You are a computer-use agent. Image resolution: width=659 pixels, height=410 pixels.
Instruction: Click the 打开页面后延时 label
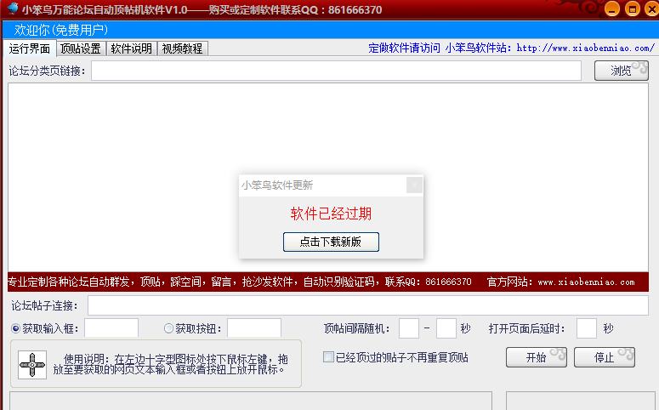(526, 328)
